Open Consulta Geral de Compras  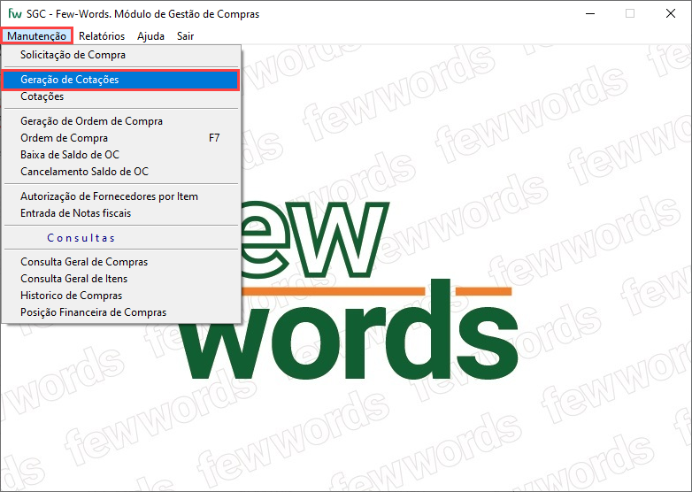coord(121,262)
